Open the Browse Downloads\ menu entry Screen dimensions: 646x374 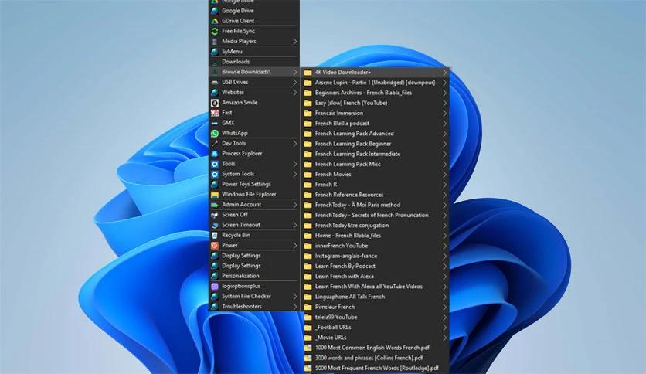(x=254, y=72)
